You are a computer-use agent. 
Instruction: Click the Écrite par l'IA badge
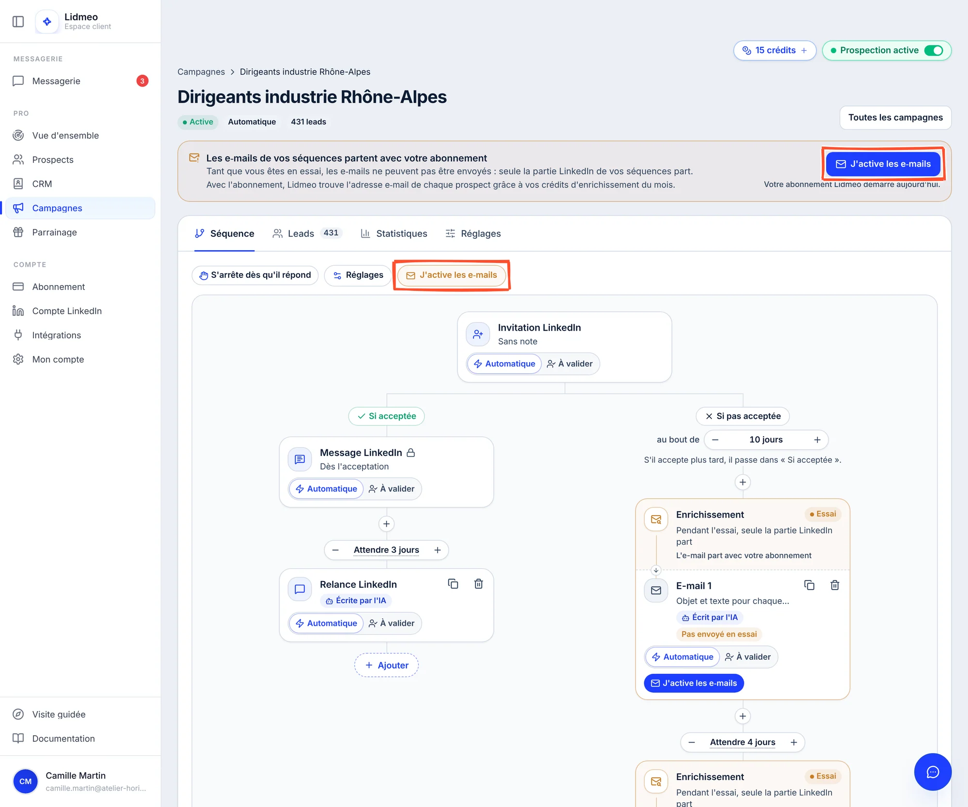coord(356,600)
